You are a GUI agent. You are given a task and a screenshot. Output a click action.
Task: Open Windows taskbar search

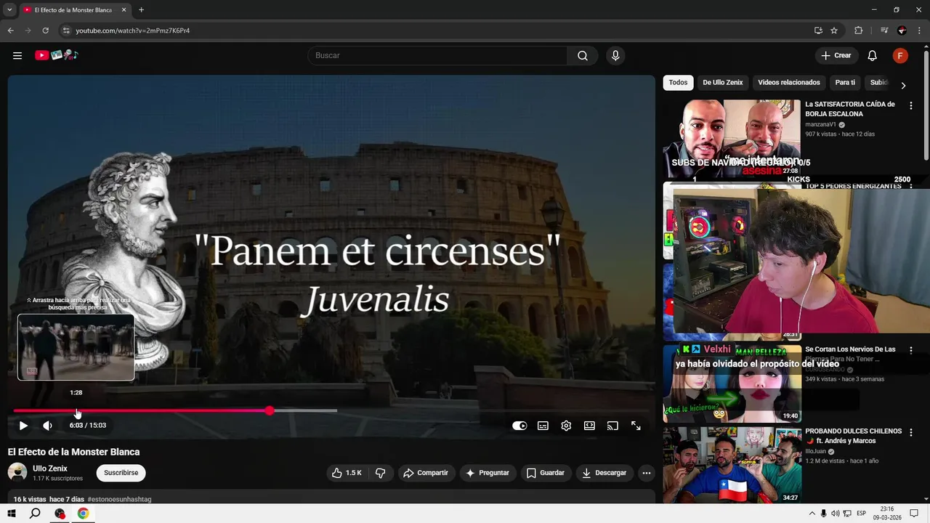point(35,514)
